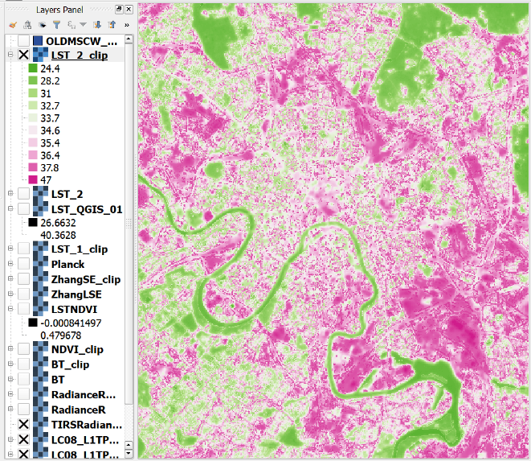Toggle the LST_QGIS_01 layer checkbox
Image resolution: width=531 pixels, height=461 pixels.
tap(24, 209)
